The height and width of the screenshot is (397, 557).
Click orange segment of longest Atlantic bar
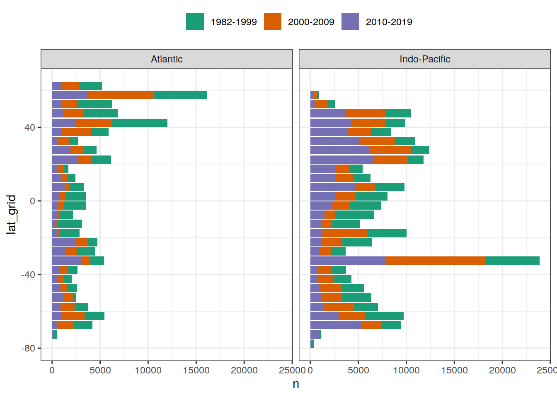[121, 95]
